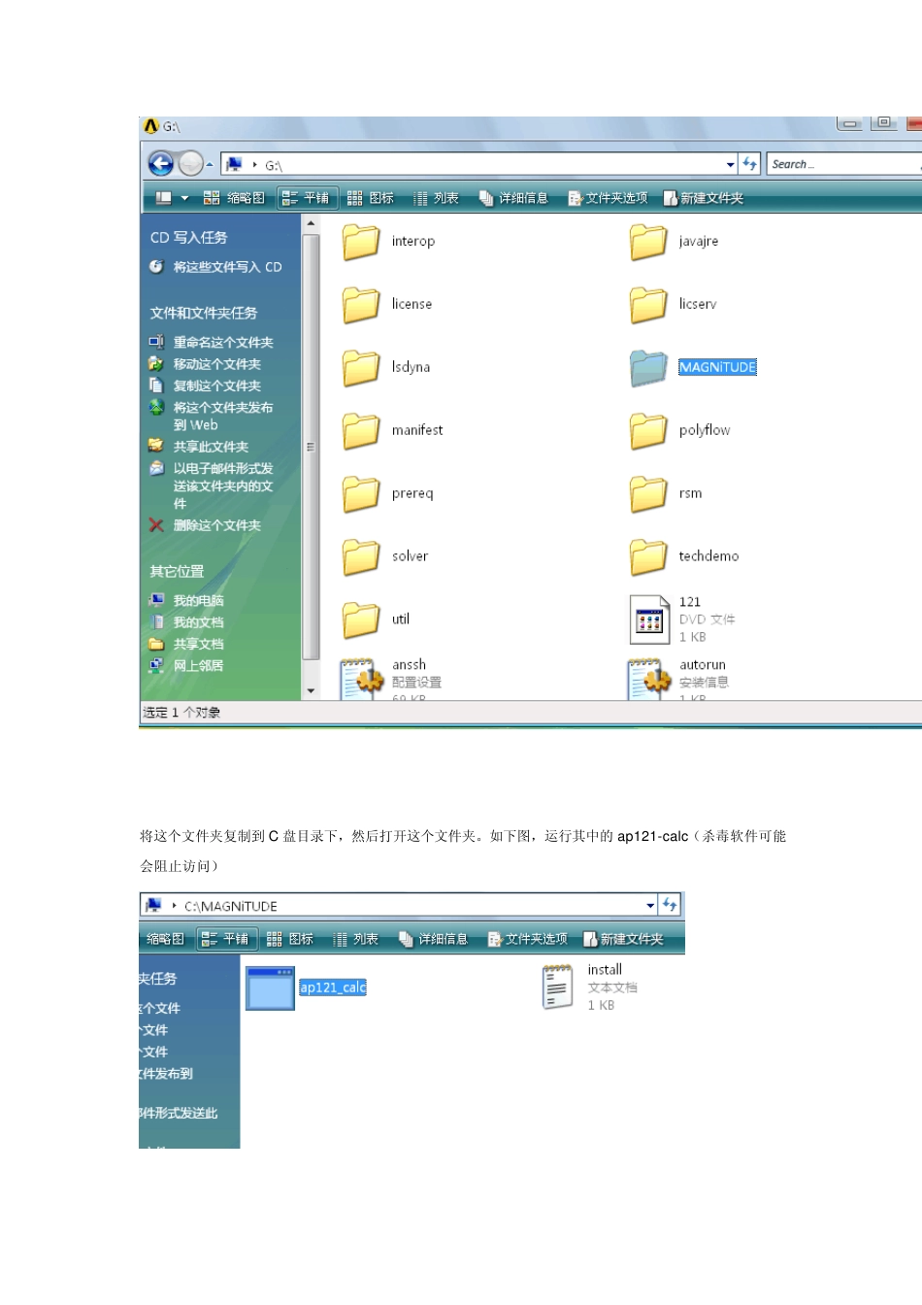The height and width of the screenshot is (1305, 922).
Task: Switch to 列表 view in G:\ toolbar
Action: point(436,198)
